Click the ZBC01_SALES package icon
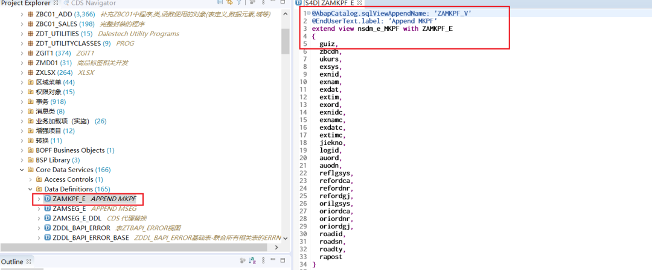The height and width of the screenshot is (270, 652). (x=30, y=24)
